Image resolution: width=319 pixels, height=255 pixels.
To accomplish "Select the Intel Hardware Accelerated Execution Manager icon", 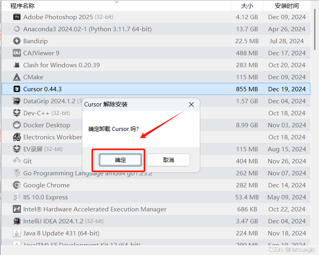I will [17, 209].
